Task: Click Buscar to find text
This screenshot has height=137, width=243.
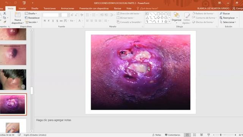Action: [225, 14]
